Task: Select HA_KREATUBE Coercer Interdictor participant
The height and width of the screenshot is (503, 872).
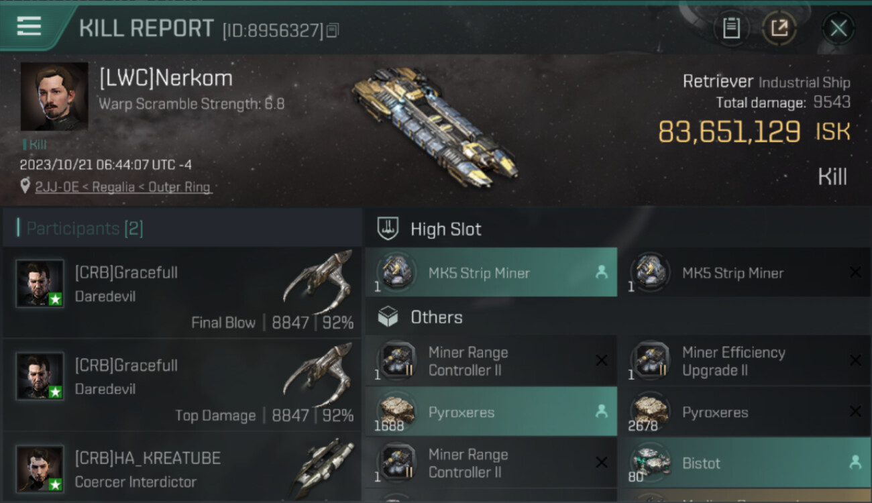Action: (x=182, y=468)
